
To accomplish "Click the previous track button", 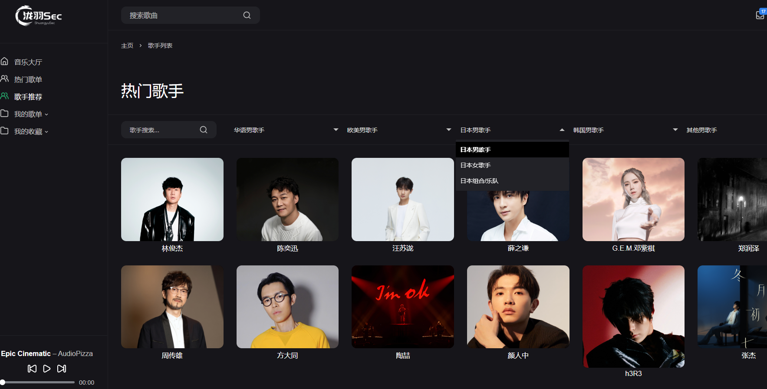I will (x=32, y=369).
